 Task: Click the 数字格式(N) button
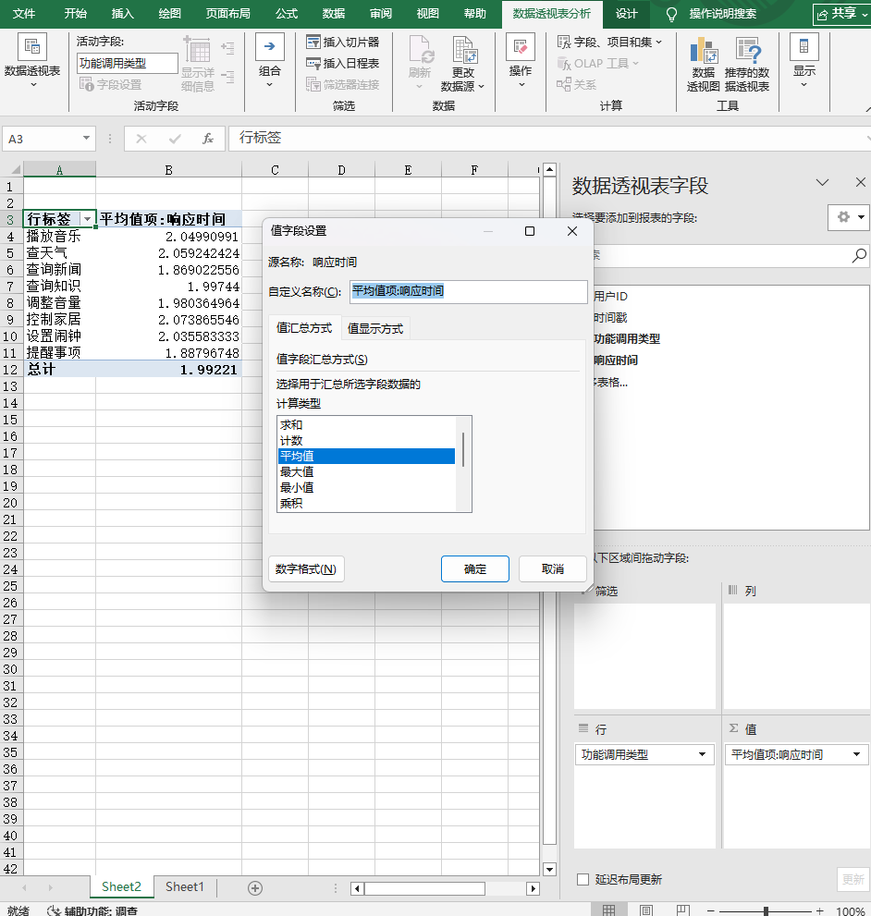tap(306, 569)
